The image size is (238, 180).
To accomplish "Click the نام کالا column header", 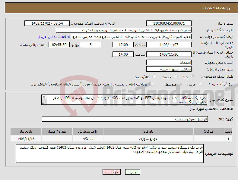I will [x=148, y=132].
